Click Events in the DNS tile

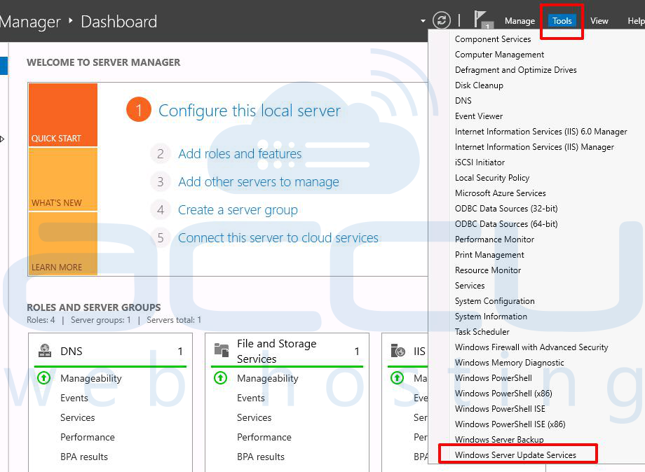tap(74, 398)
